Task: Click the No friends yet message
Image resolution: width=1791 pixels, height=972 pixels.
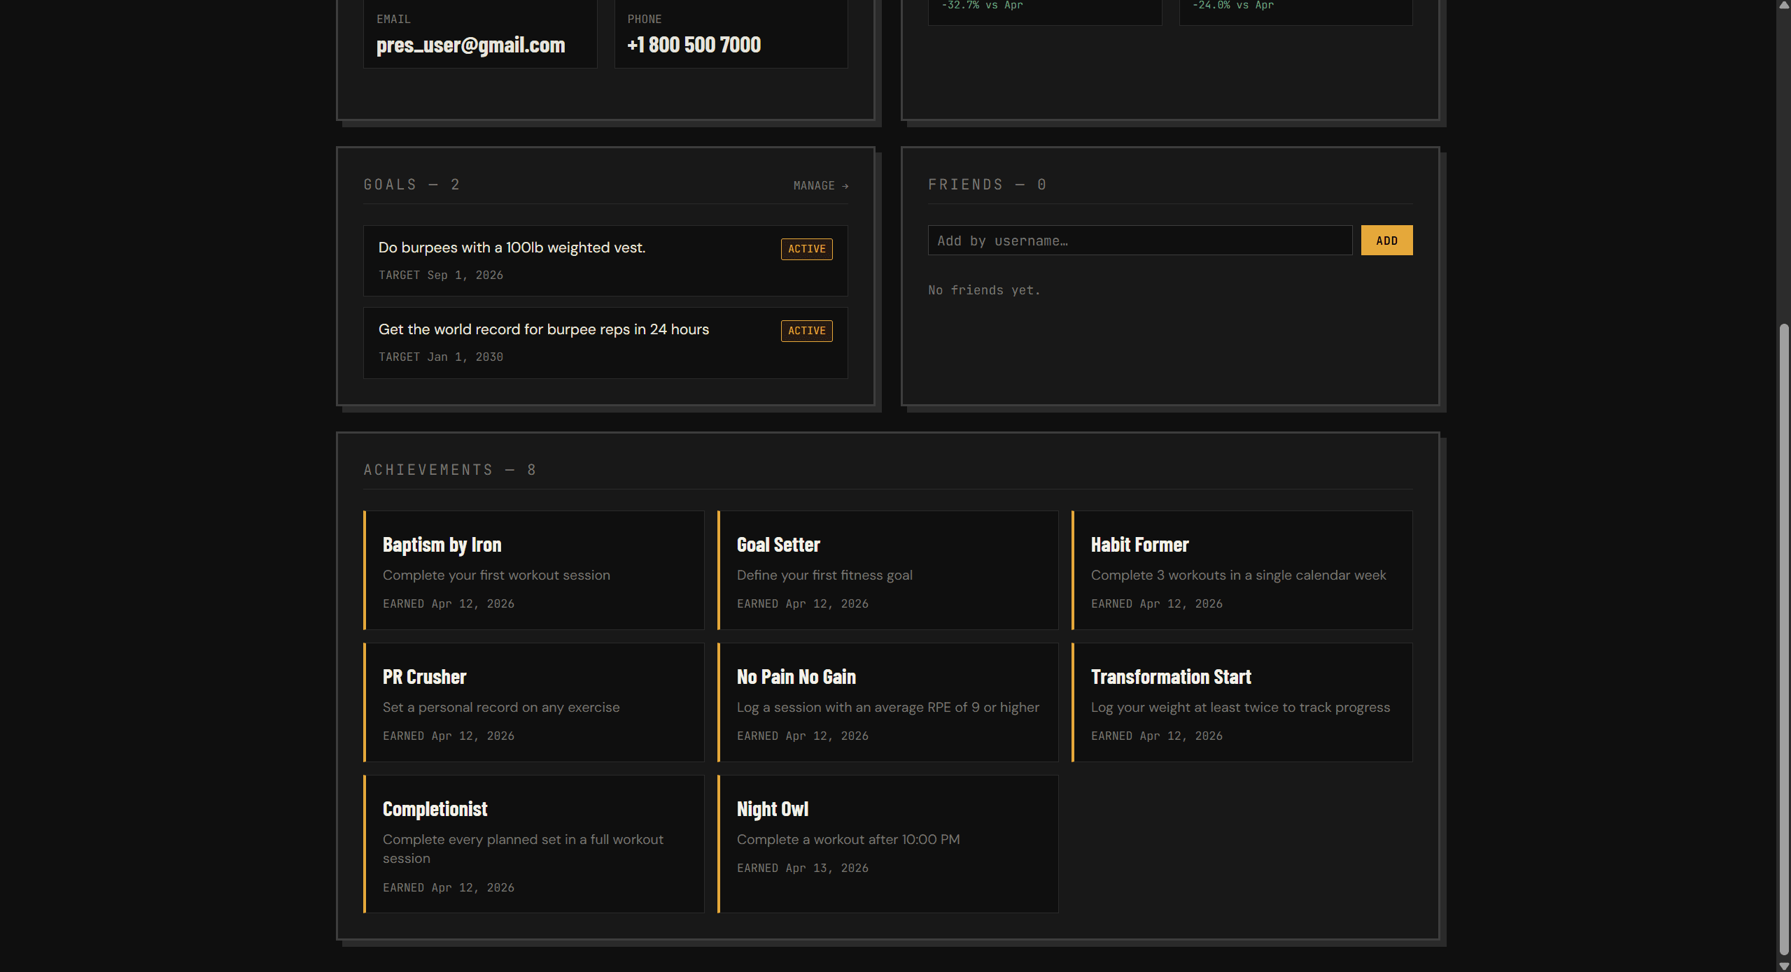Action: (x=984, y=290)
